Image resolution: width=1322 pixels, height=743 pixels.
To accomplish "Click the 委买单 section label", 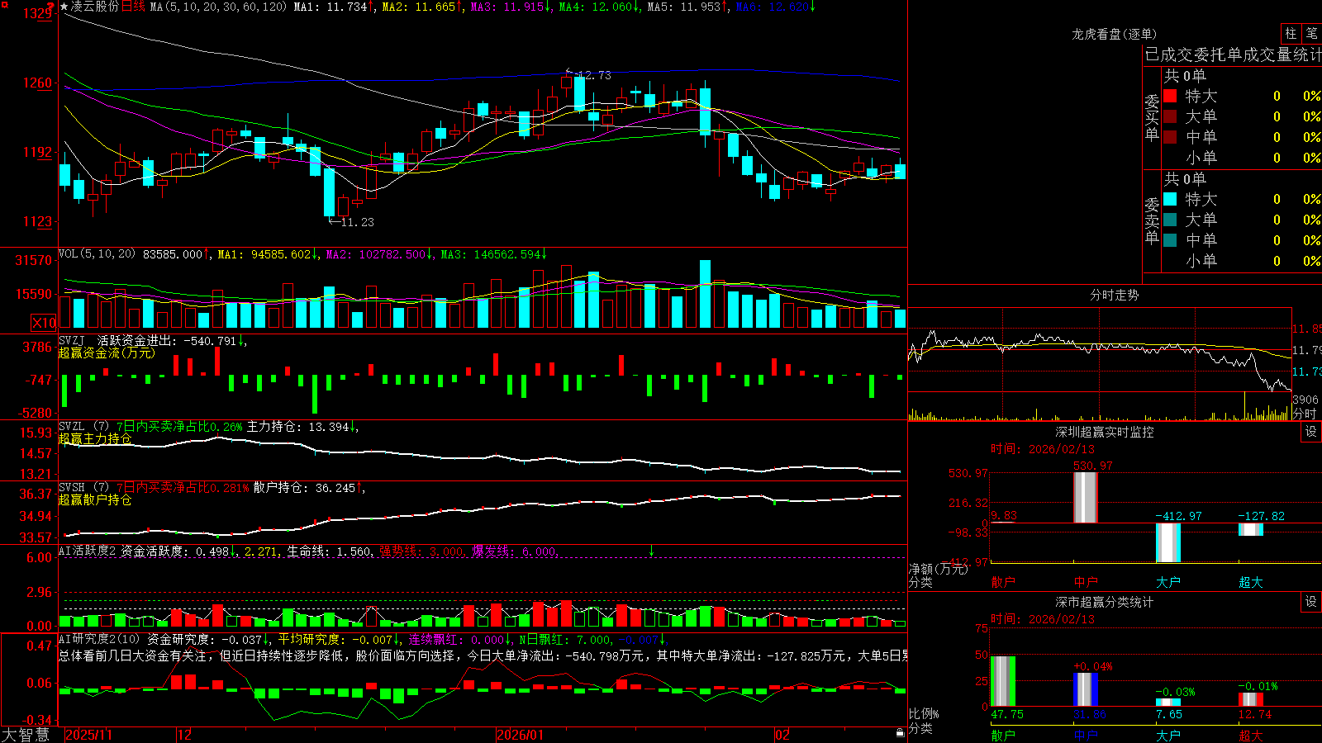I will [1152, 117].
